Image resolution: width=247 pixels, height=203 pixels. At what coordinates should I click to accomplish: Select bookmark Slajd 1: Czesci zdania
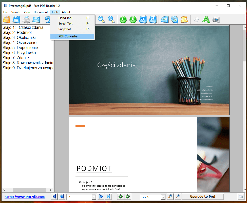(x=23, y=27)
